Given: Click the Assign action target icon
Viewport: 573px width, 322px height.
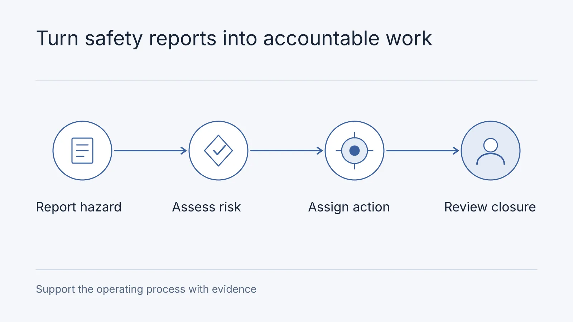Looking at the screenshot, I should point(355,151).
